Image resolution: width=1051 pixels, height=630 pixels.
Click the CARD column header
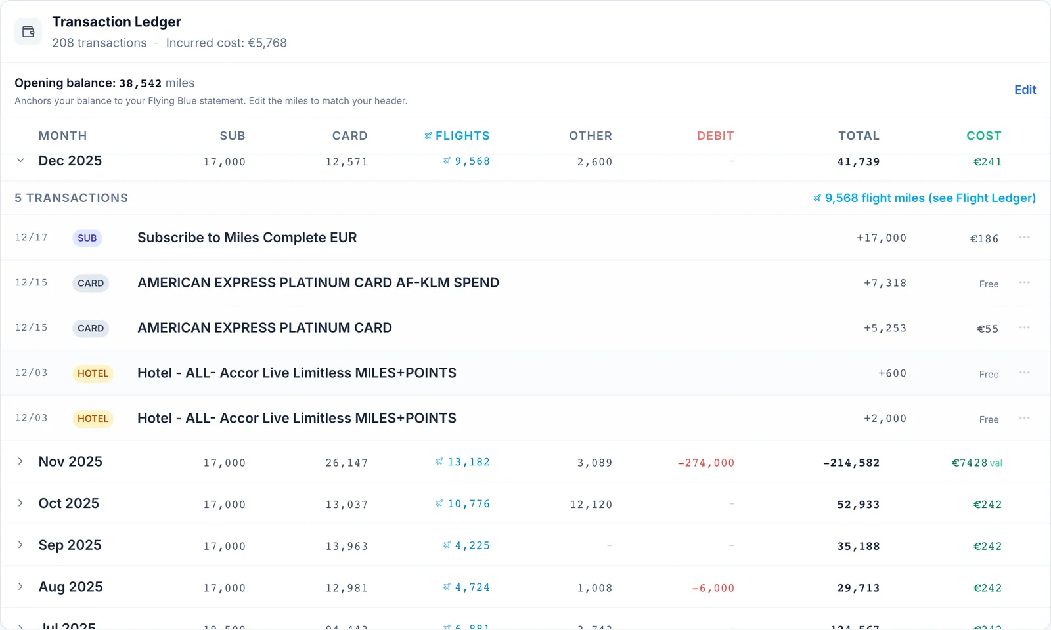coord(349,136)
